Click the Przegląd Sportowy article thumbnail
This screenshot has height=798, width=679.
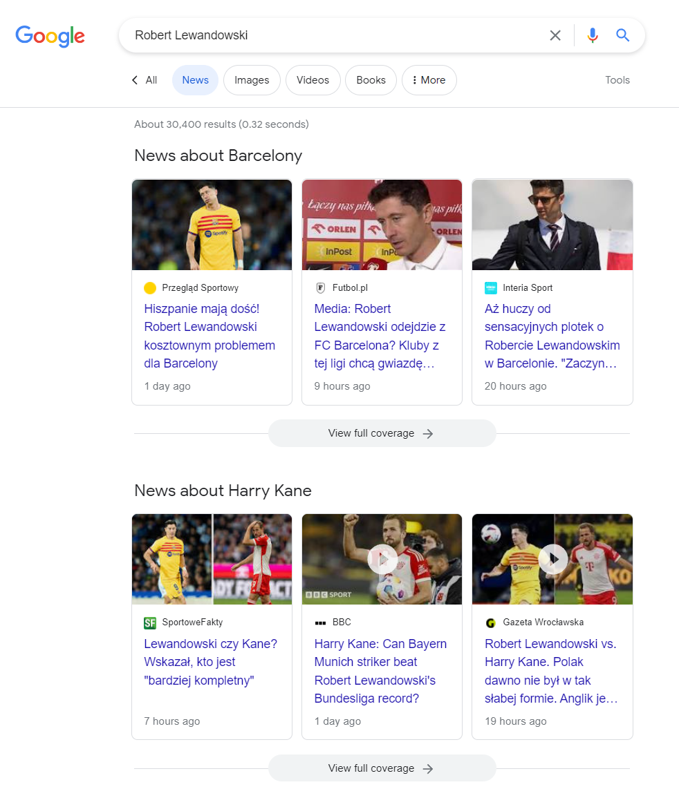click(212, 225)
